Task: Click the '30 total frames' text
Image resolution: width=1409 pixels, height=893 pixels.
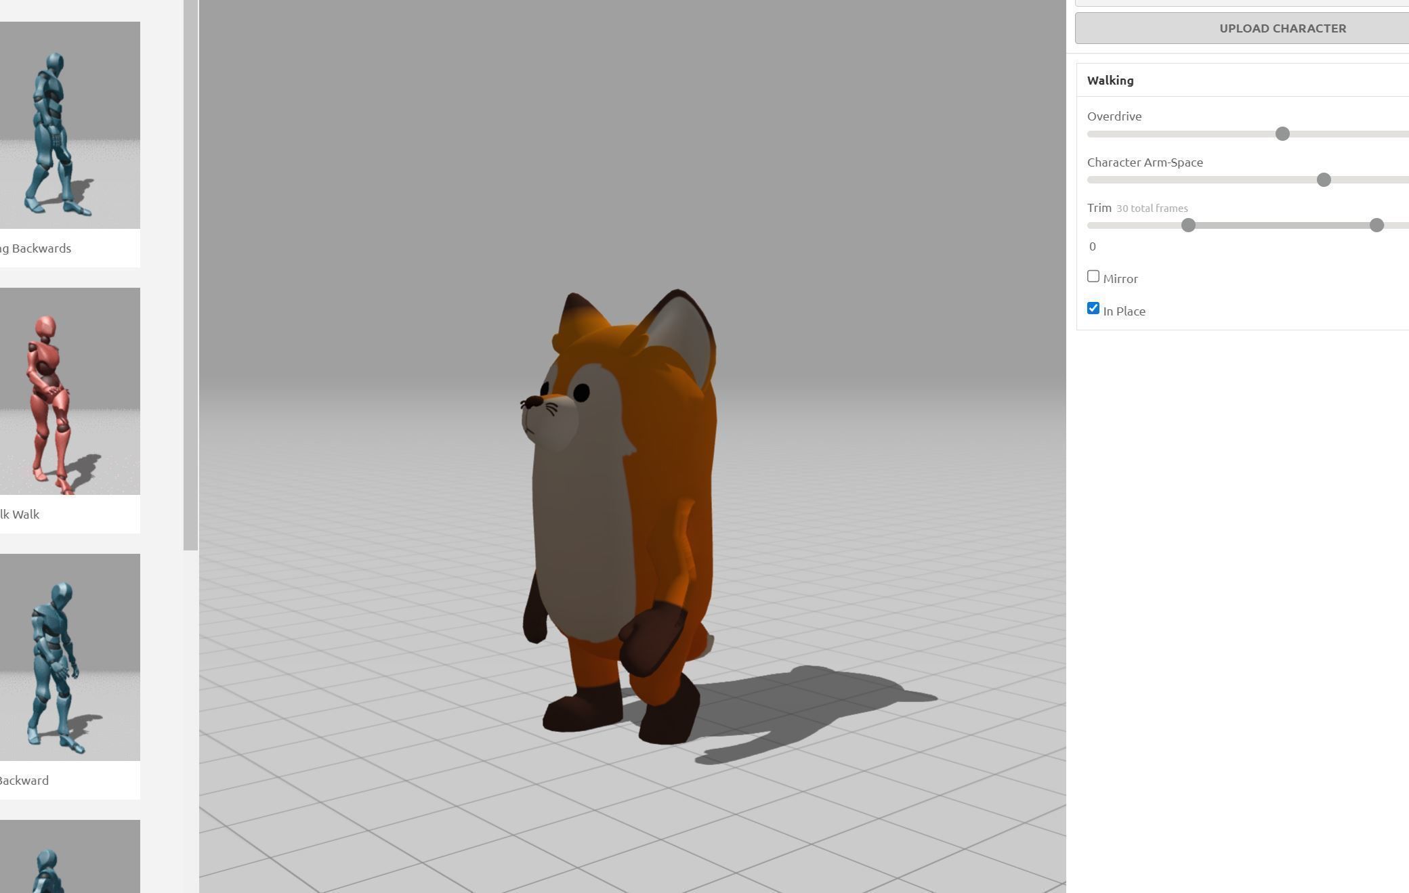Action: (x=1152, y=209)
